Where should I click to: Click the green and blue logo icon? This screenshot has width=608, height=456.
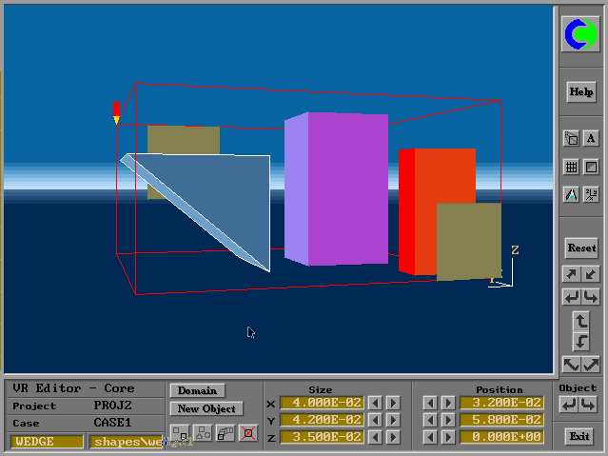[580, 35]
